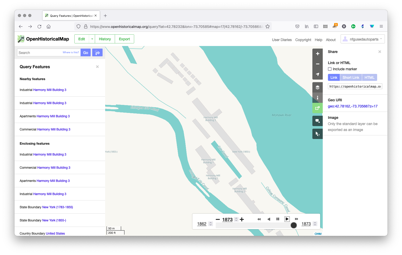Click the map zoom in icon
This screenshot has height=255, width=402.
317,53
